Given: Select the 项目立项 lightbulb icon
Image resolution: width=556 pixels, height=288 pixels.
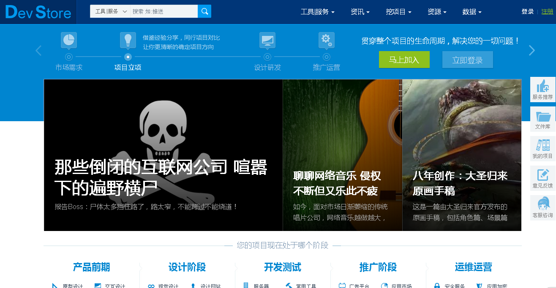Looking at the screenshot, I should pos(128,40).
